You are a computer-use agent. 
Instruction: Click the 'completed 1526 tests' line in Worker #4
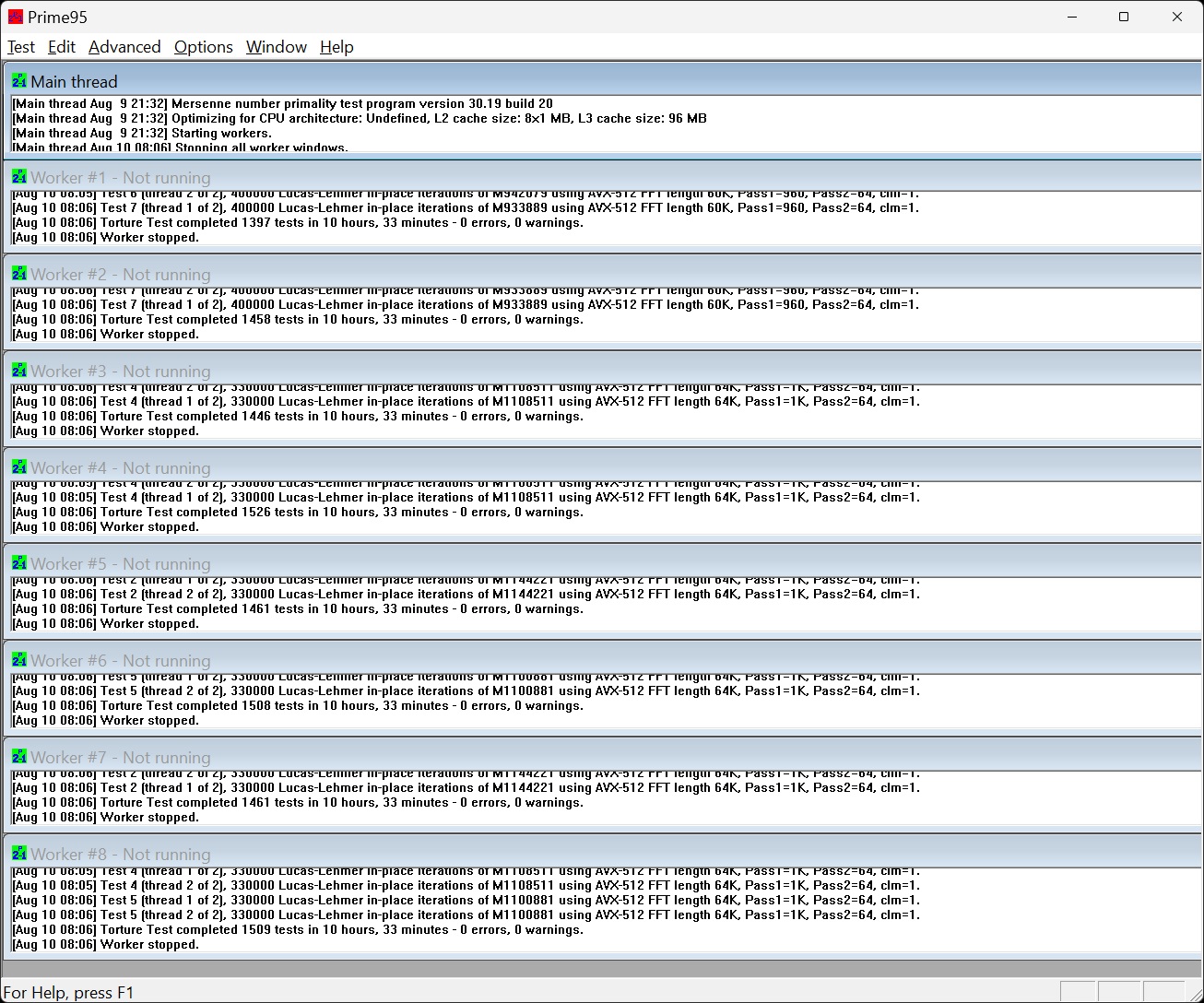298,512
